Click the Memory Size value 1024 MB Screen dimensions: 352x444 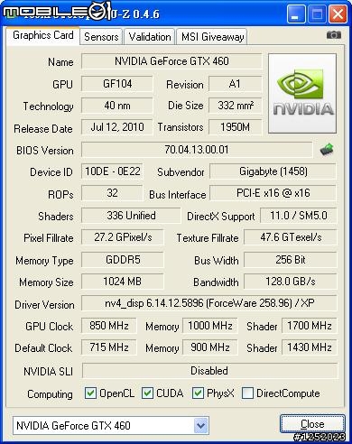123,282
